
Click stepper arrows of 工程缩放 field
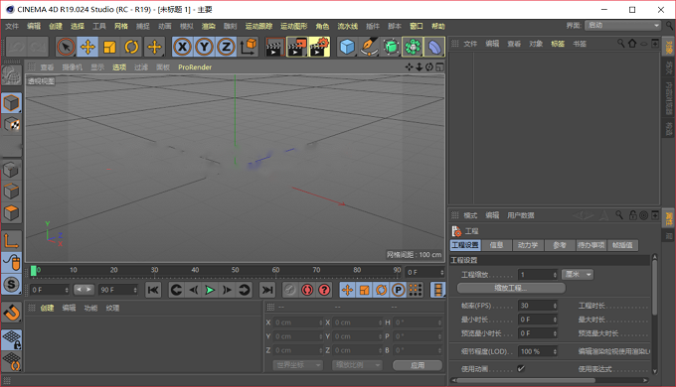555,275
